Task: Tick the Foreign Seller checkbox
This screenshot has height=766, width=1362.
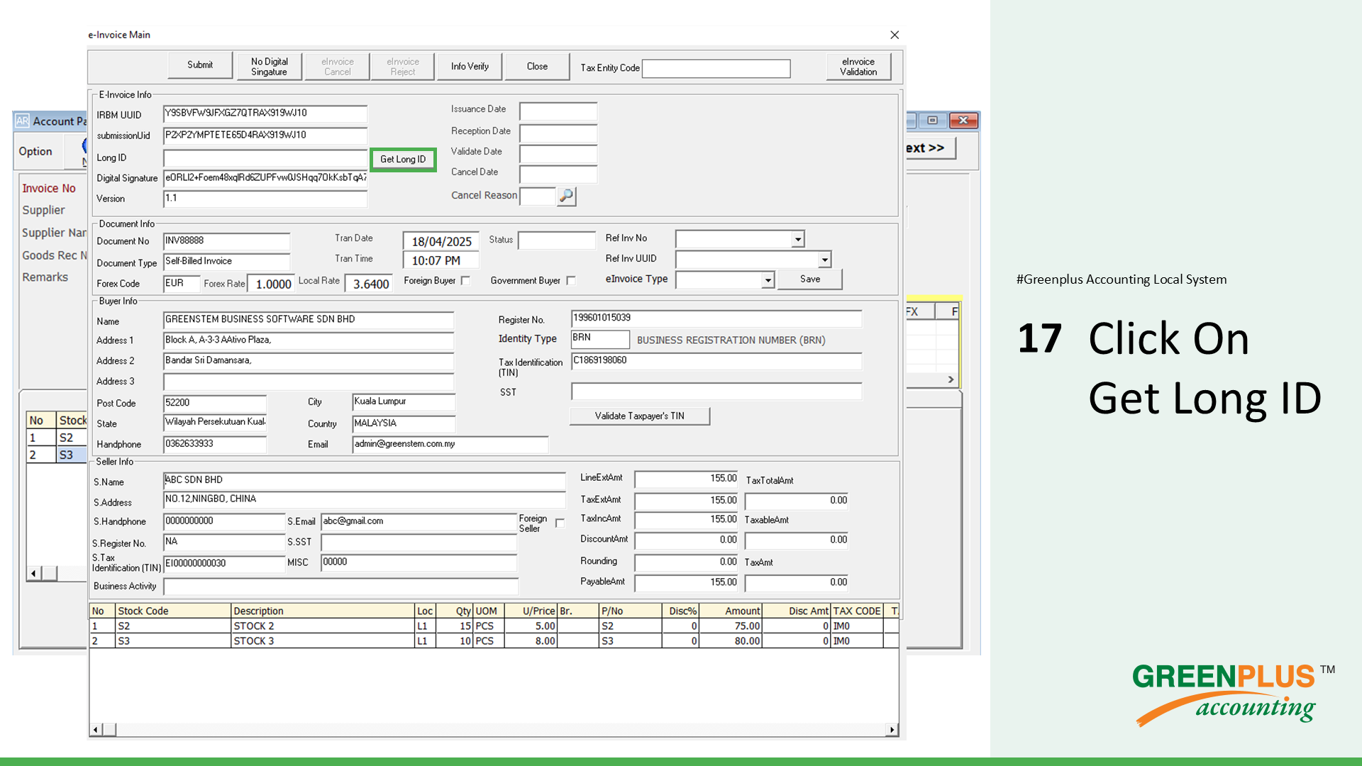Action: (x=560, y=523)
